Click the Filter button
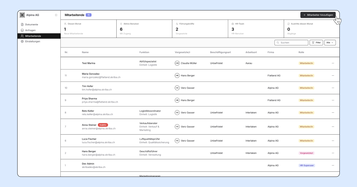This screenshot has height=187, width=357. tap(316, 43)
